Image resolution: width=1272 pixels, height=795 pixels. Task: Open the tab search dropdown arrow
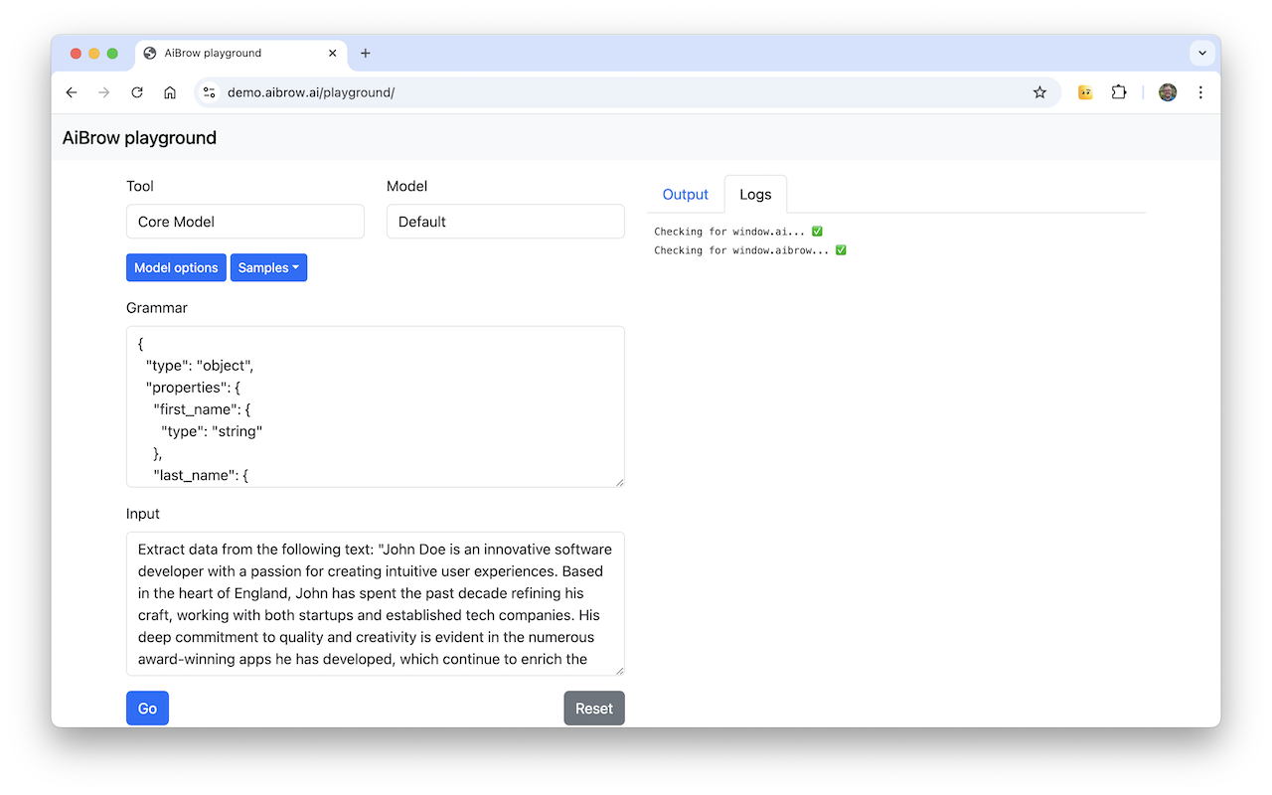click(x=1202, y=53)
